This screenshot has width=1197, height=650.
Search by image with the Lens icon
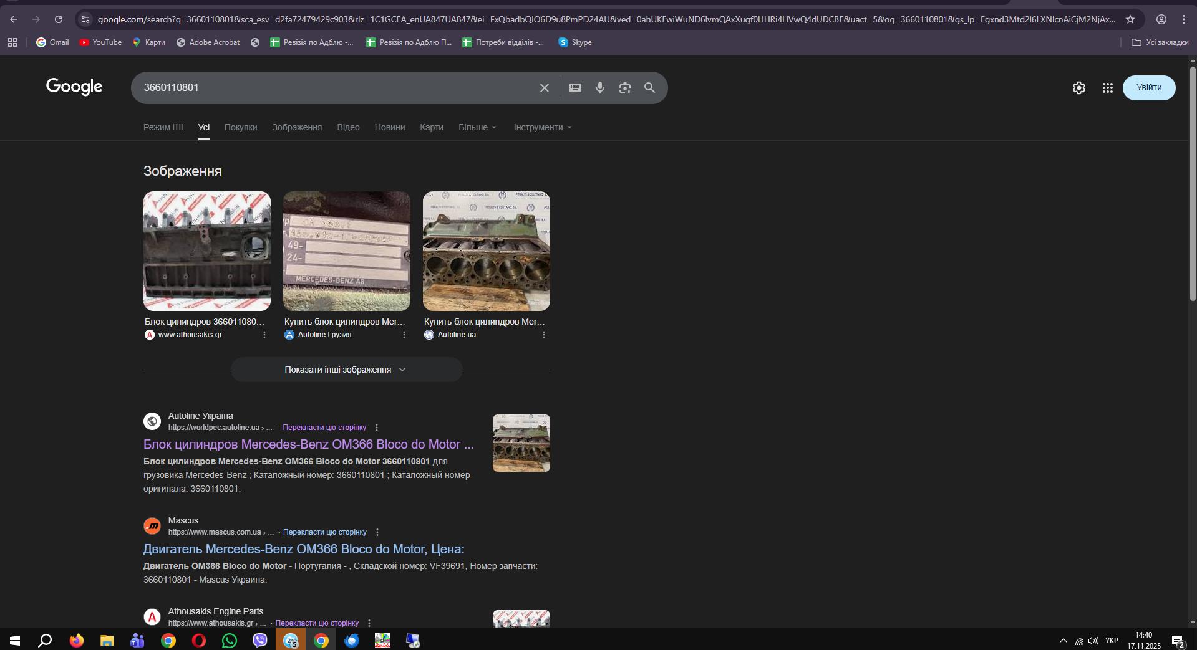click(624, 88)
